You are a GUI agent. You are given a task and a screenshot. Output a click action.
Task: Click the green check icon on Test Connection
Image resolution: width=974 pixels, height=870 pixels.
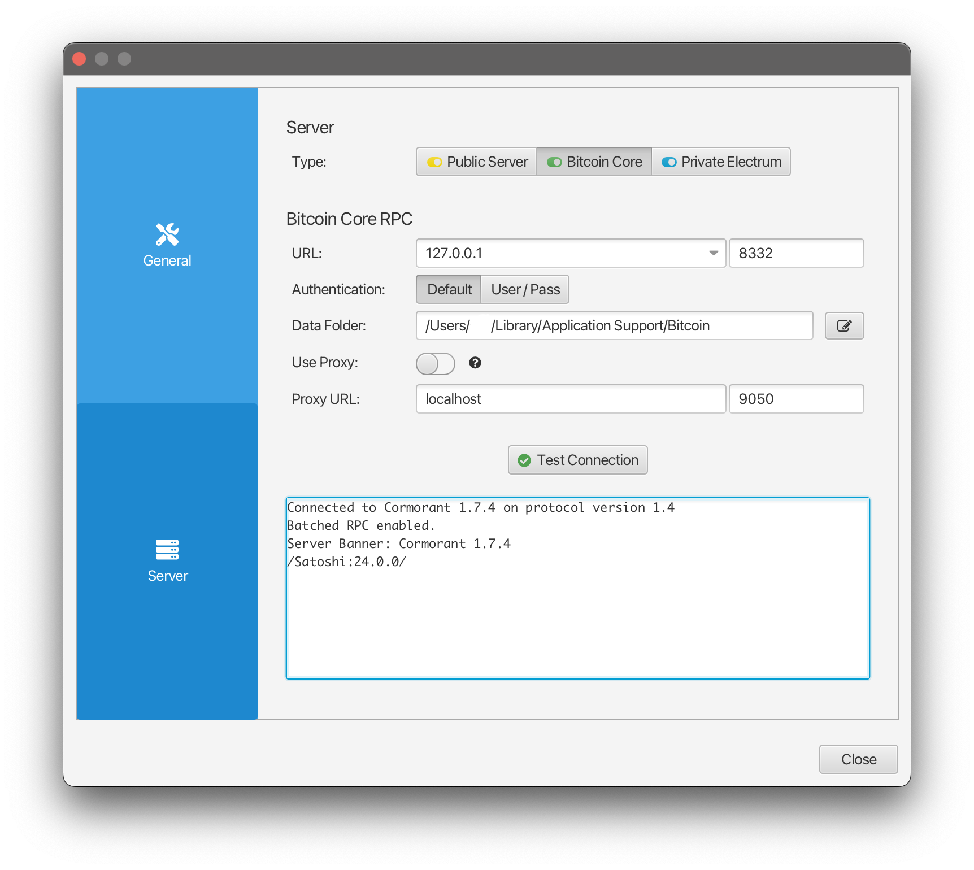[x=524, y=460]
